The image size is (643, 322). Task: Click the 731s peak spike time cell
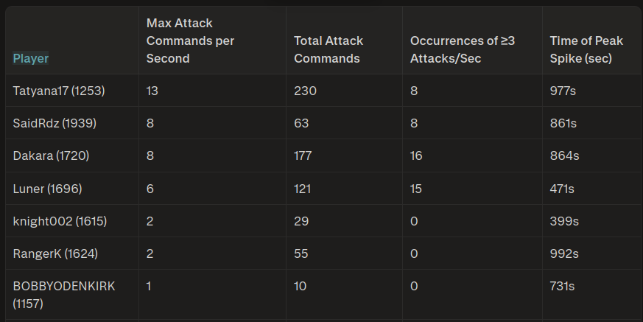coord(563,286)
